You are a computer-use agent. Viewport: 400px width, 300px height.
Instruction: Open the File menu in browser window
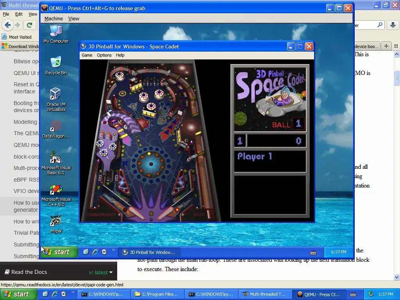point(6,14)
